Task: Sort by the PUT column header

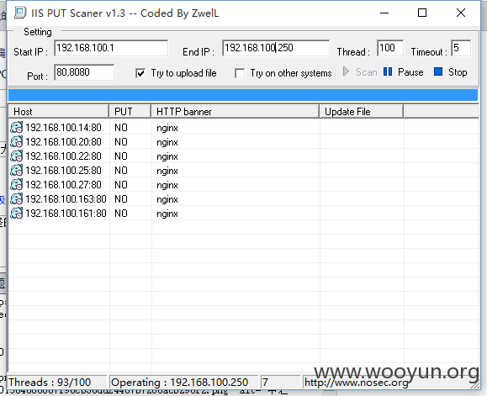Action: point(130,112)
